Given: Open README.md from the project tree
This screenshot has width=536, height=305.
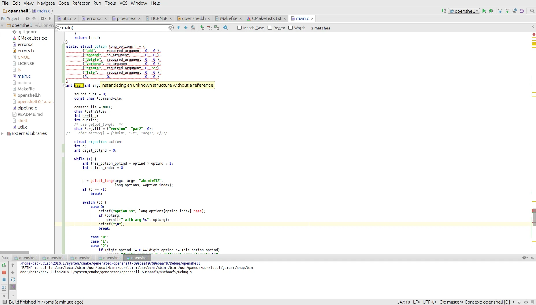Looking at the screenshot, I should point(30,114).
